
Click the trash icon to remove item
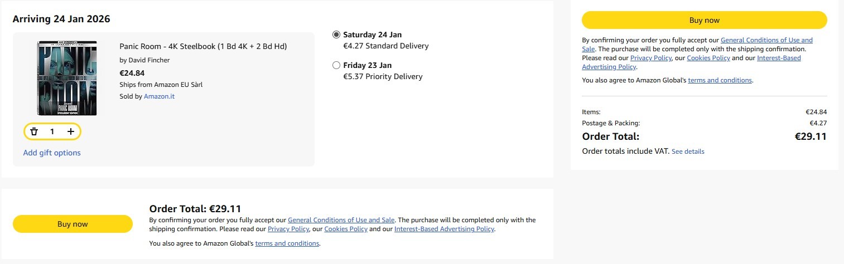point(34,131)
